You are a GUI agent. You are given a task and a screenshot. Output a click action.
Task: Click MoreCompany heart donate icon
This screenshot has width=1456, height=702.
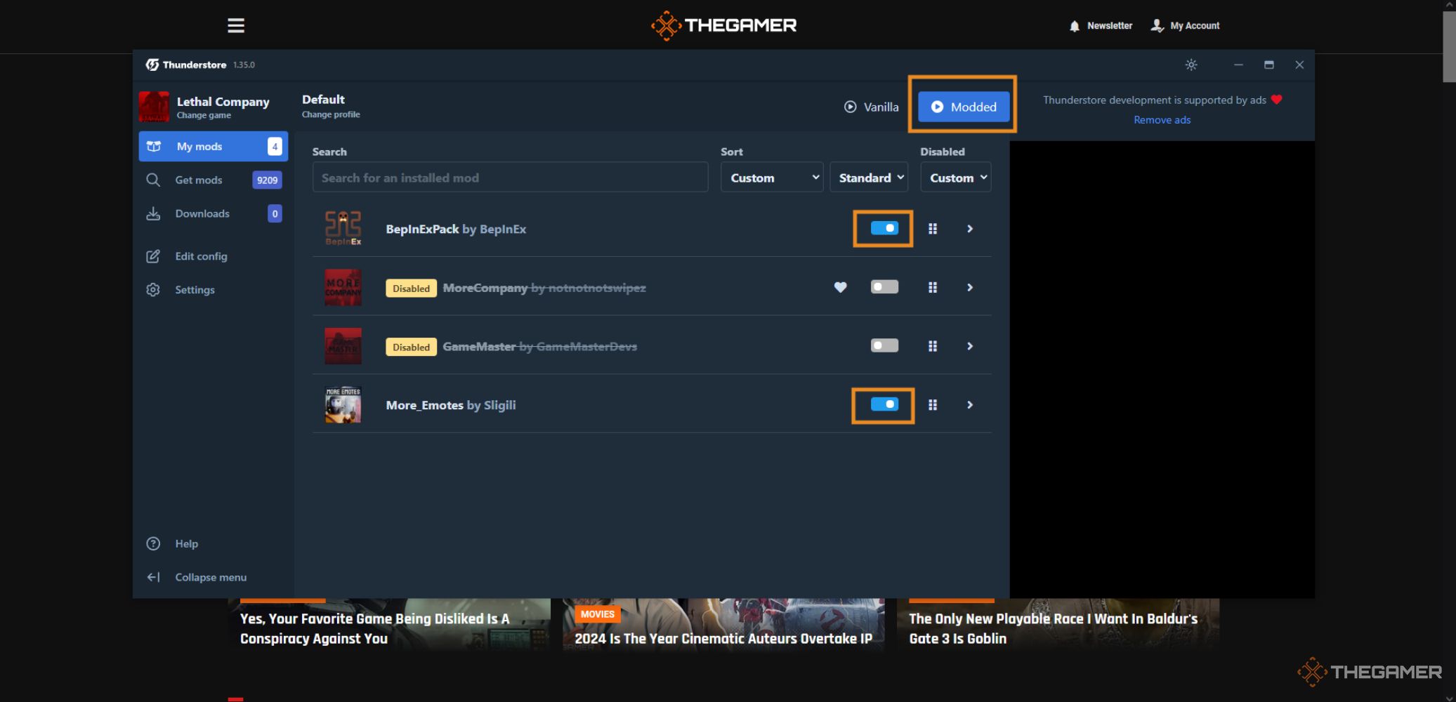pyautogui.click(x=840, y=287)
